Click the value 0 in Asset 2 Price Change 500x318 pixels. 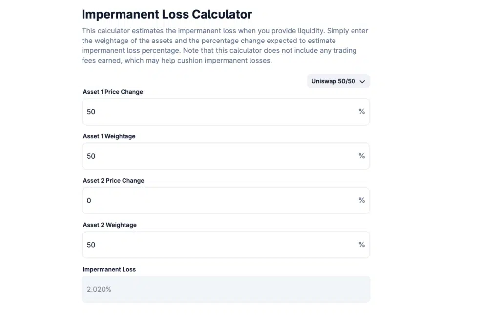(89, 201)
